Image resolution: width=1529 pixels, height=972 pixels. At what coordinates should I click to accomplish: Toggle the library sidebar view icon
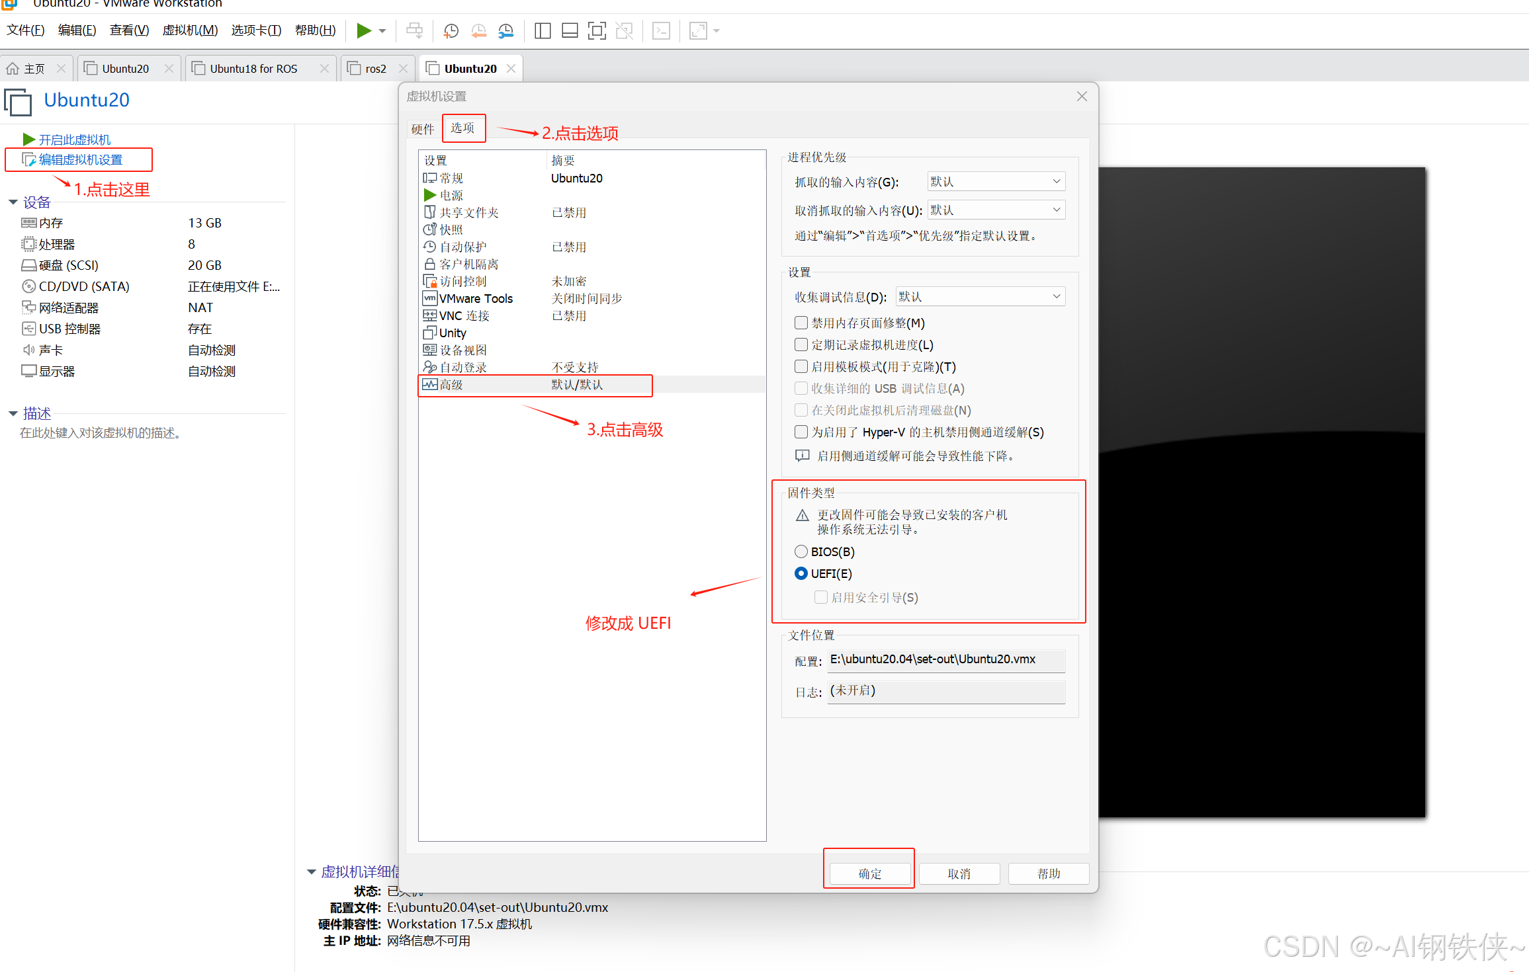pyautogui.click(x=543, y=30)
